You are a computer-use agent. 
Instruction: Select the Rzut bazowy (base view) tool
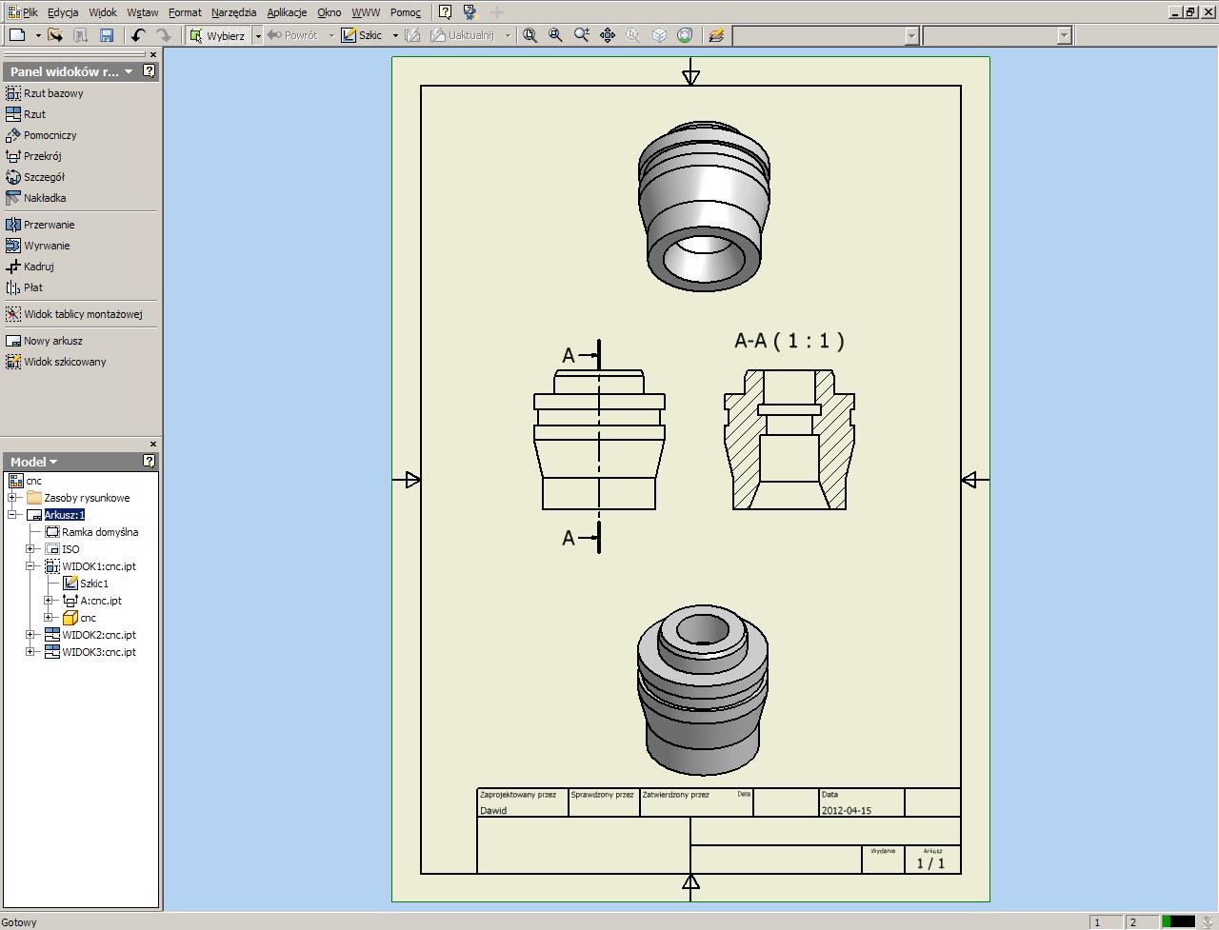coord(45,93)
